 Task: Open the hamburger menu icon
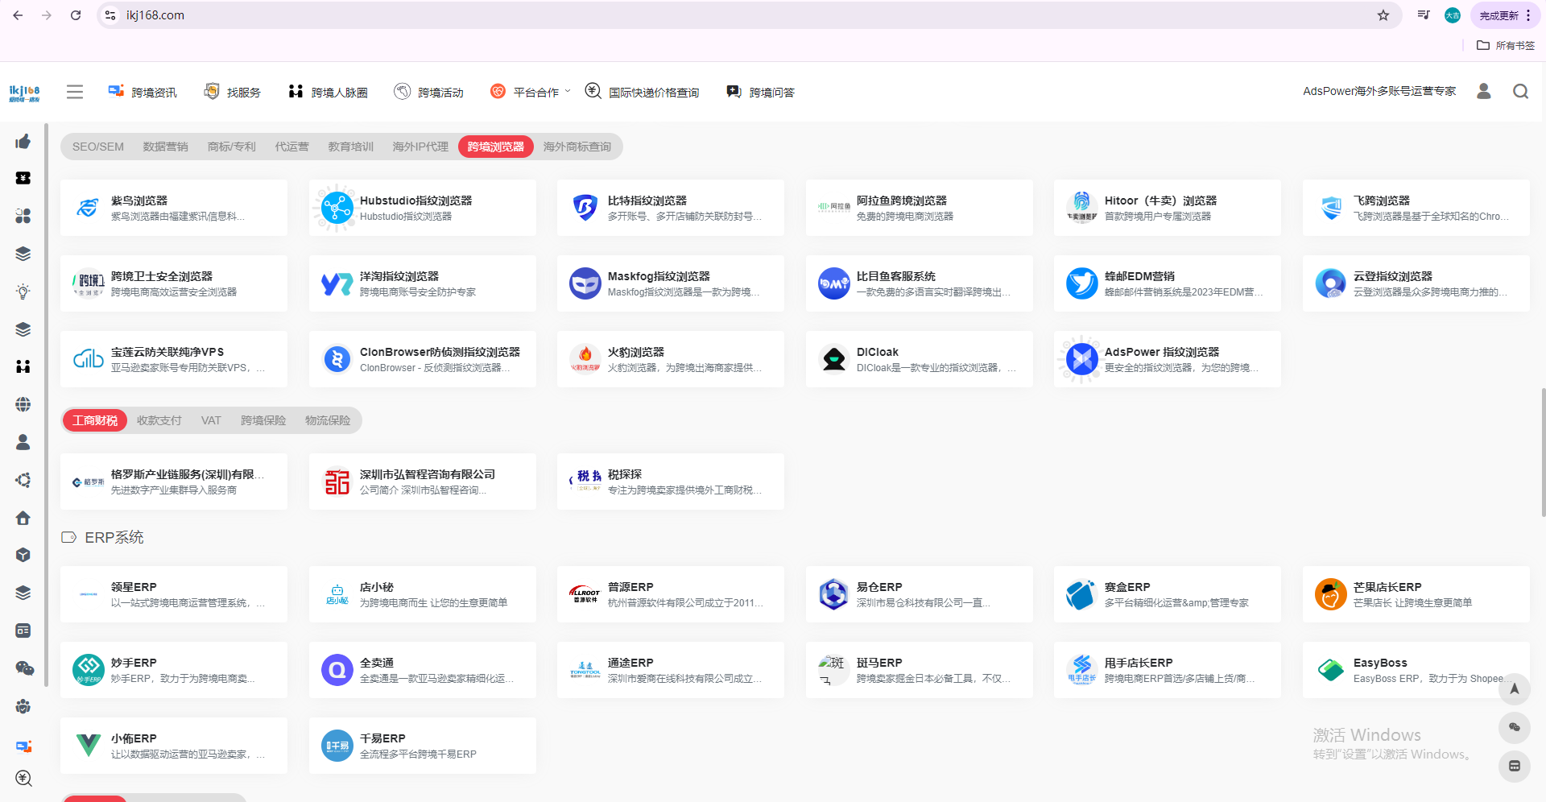coord(75,92)
